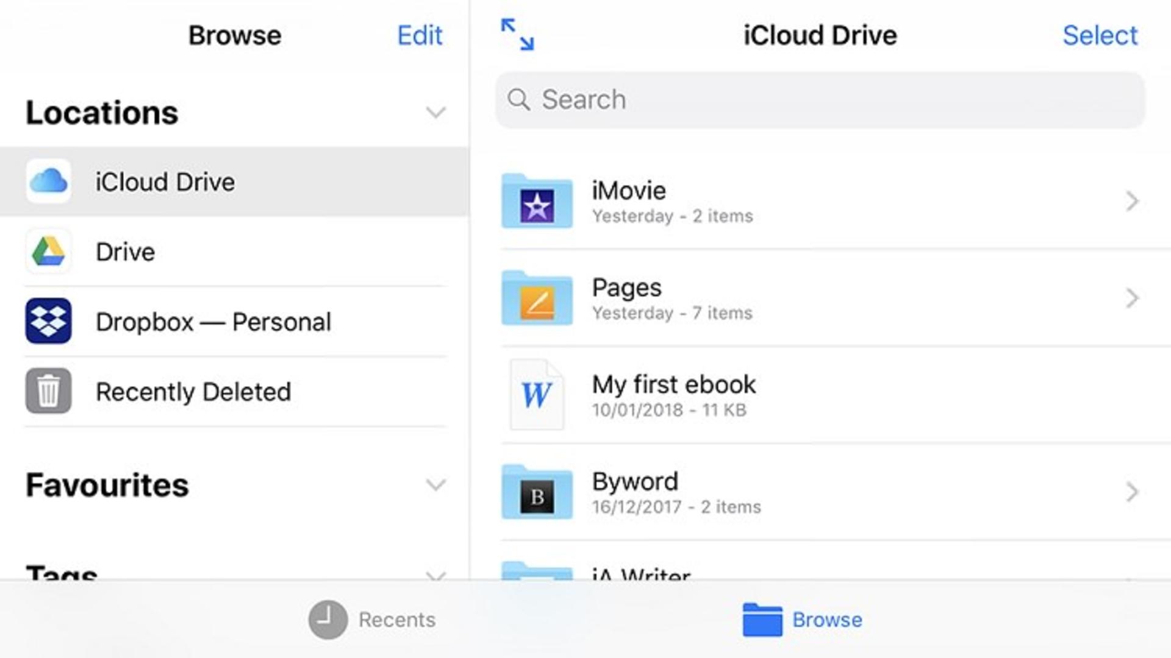Click the Byword folder name

click(x=635, y=482)
